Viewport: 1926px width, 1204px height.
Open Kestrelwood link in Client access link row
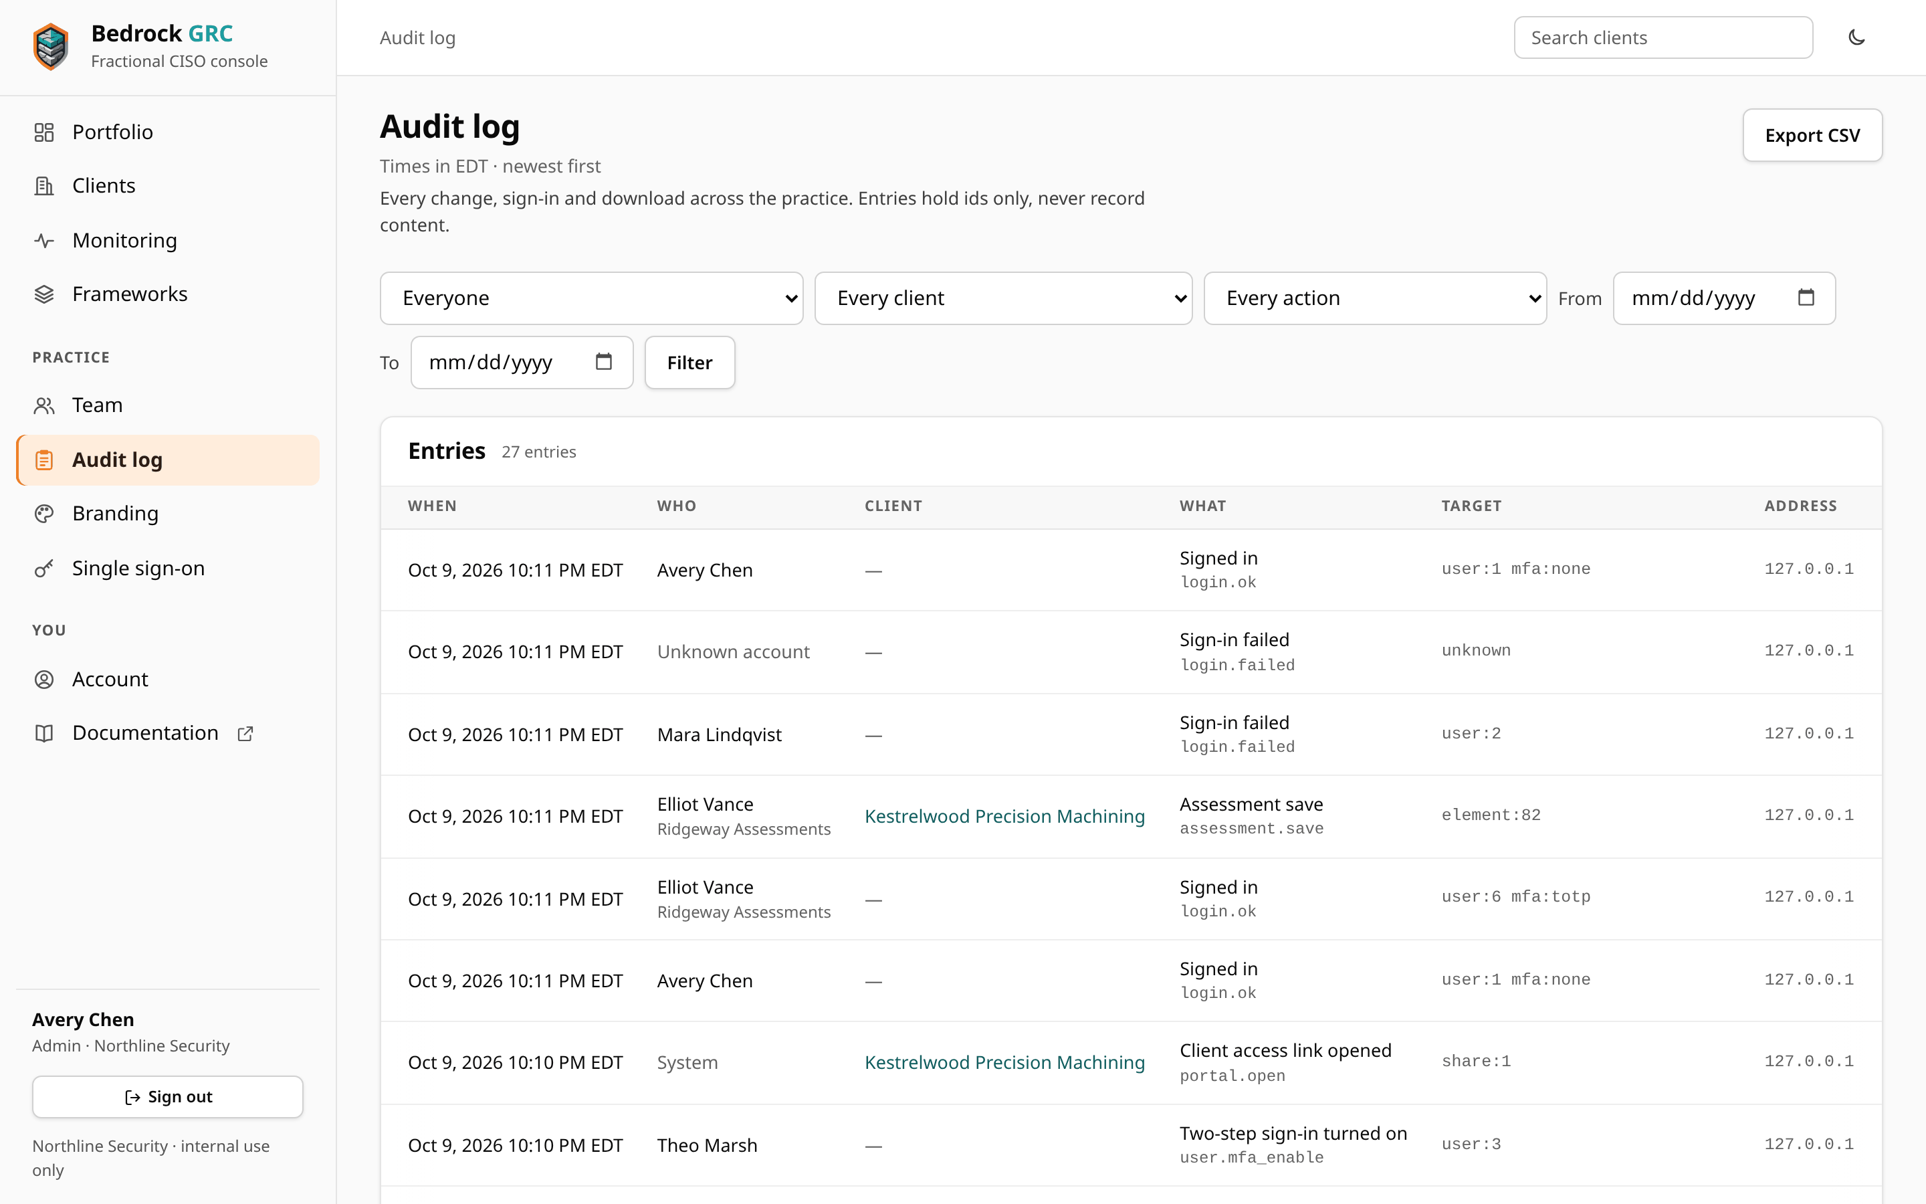pyautogui.click(x=1004, y=1062)
